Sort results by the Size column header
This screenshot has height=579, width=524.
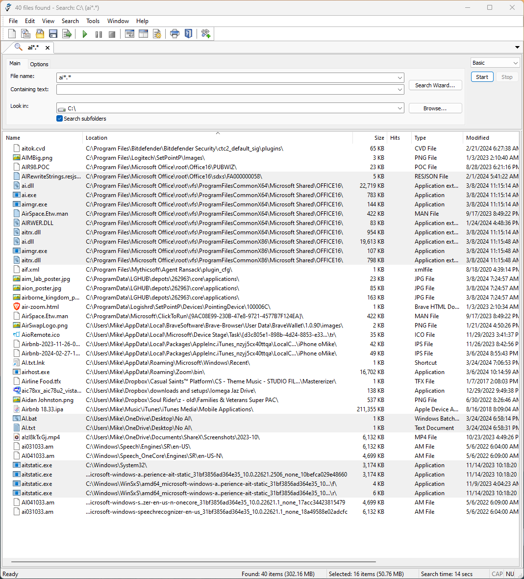379,138
